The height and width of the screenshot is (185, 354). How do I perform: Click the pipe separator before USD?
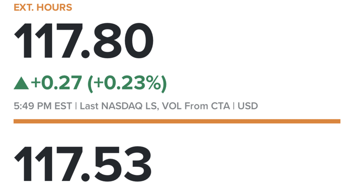pos(235,106)
